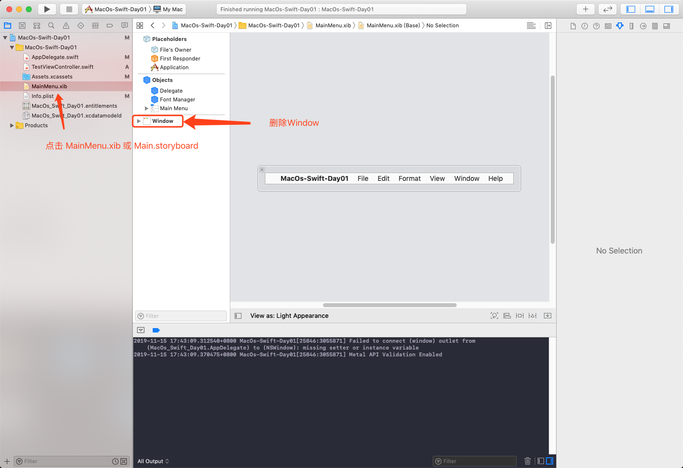Open the Format menu in canvas
The height and width of the screenshot is (468, 683).
[409, 178]
